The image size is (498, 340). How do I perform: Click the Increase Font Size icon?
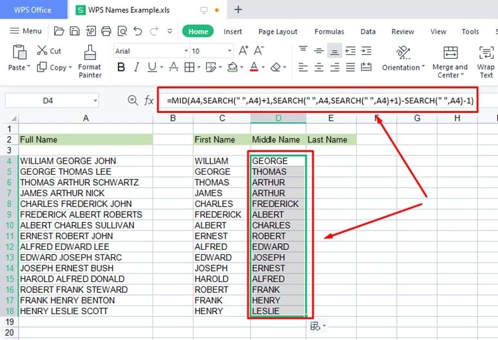(x=244, y=50)
